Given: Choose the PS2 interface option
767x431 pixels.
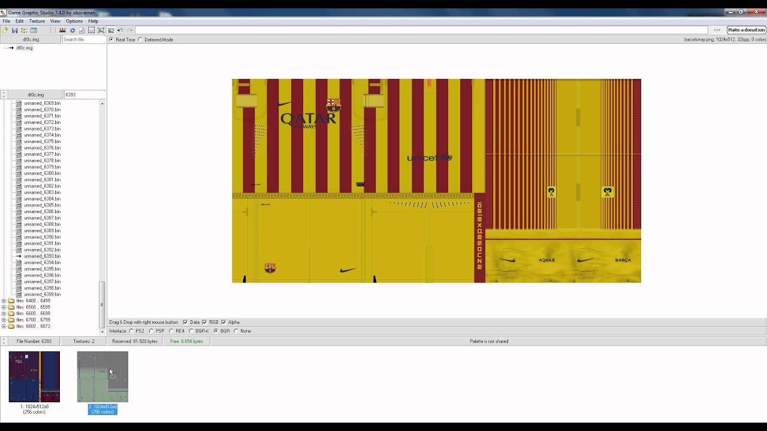Looking at the screenshot, I should 132,331.
